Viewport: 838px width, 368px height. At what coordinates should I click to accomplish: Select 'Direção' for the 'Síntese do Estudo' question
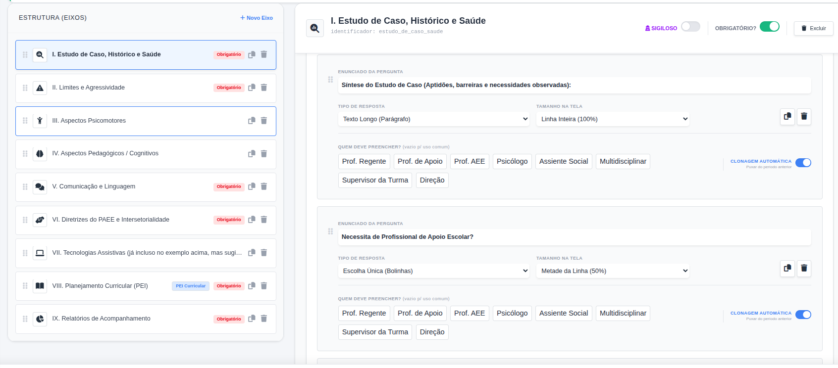point(432,180)
